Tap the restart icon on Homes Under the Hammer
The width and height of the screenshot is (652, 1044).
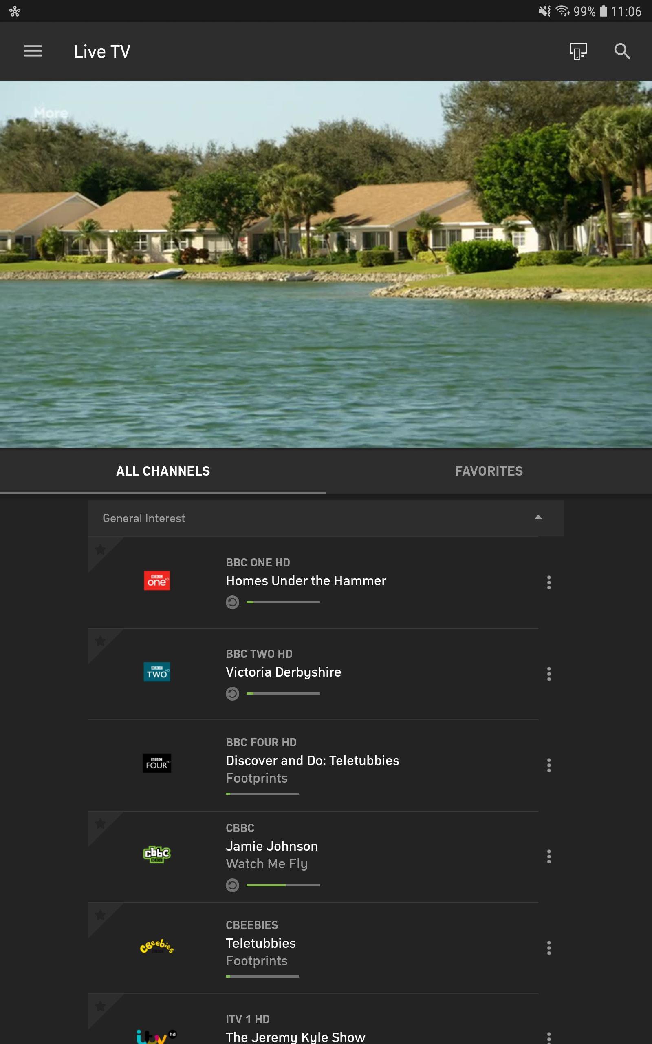pos(233,603)
